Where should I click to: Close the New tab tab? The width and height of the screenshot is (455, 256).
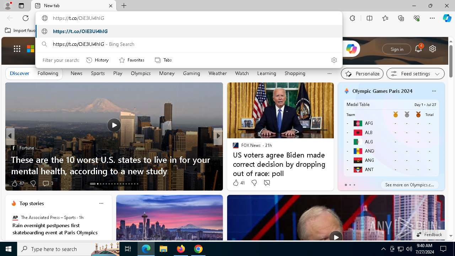point(111,6)
